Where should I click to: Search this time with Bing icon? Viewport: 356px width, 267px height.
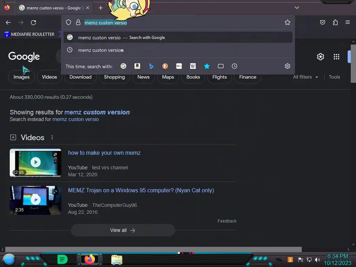(x=151, y=66)
